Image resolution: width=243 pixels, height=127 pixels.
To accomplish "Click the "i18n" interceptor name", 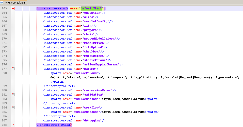I will tap(88, 26).
